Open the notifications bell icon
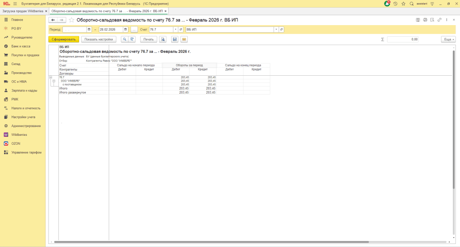 pyautogui.click(x=387, y=4)
